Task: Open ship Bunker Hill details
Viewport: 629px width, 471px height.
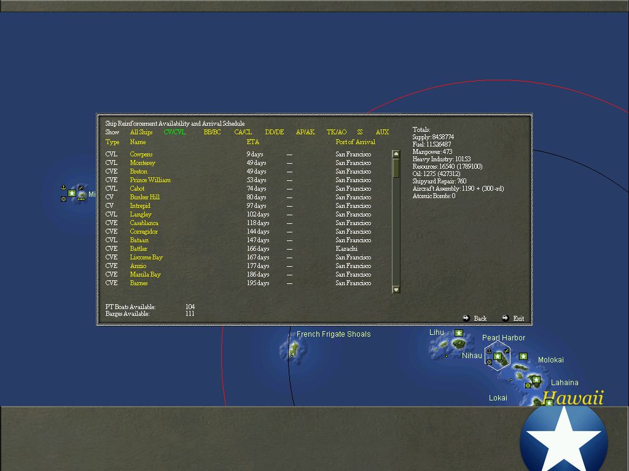Action: tap(145, 197)
